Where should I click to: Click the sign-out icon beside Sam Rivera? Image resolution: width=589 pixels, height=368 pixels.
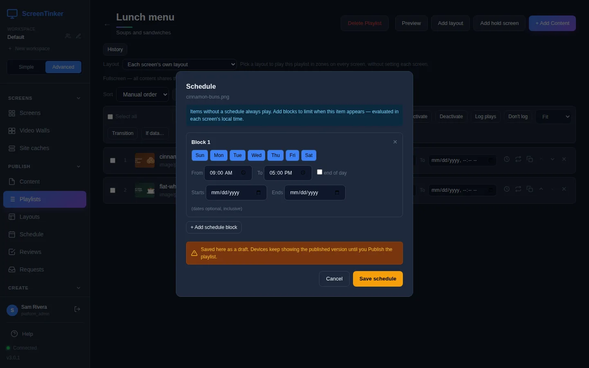(77, 309)
